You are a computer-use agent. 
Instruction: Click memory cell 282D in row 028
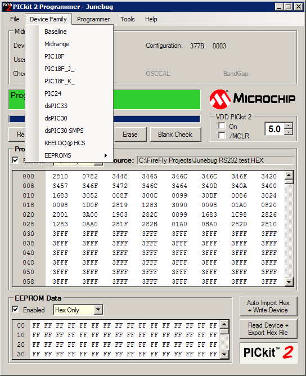click(x=239, y=225)
